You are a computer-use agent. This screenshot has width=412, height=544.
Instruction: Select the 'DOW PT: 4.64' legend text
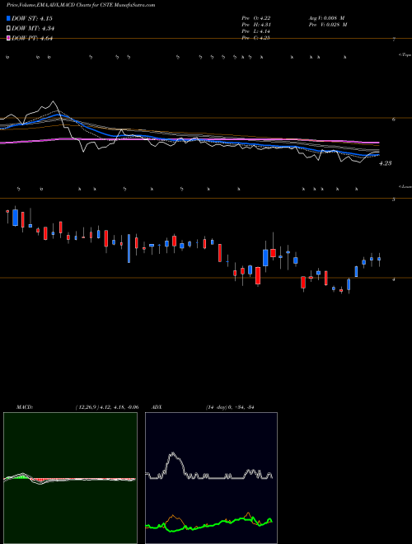[32, 39]
